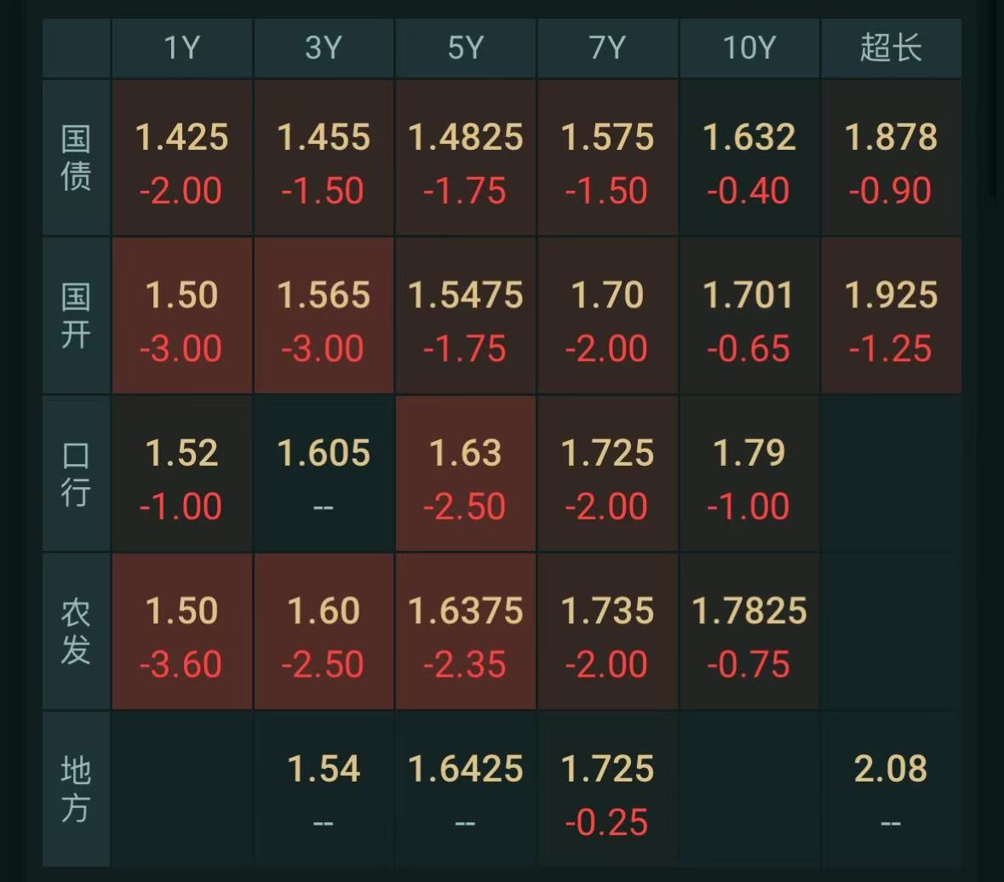The height and width of the screenshot is (882, 1004).
Task: Click the 国开 3Y cell showing 1.565
Action: (324, 316)
